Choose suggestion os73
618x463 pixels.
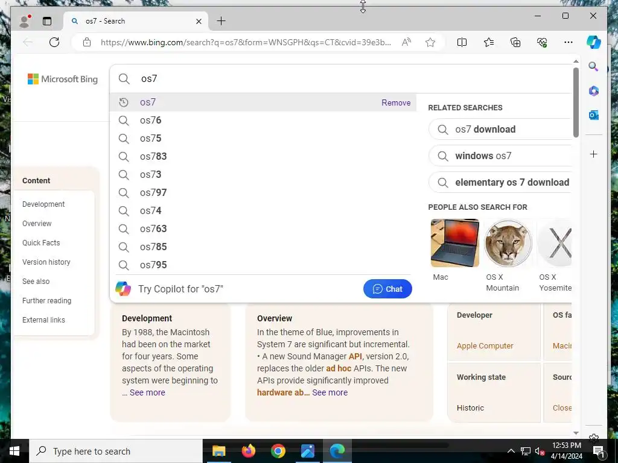[x=263, y=175]
